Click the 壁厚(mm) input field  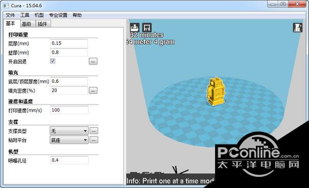click(69, 53)
